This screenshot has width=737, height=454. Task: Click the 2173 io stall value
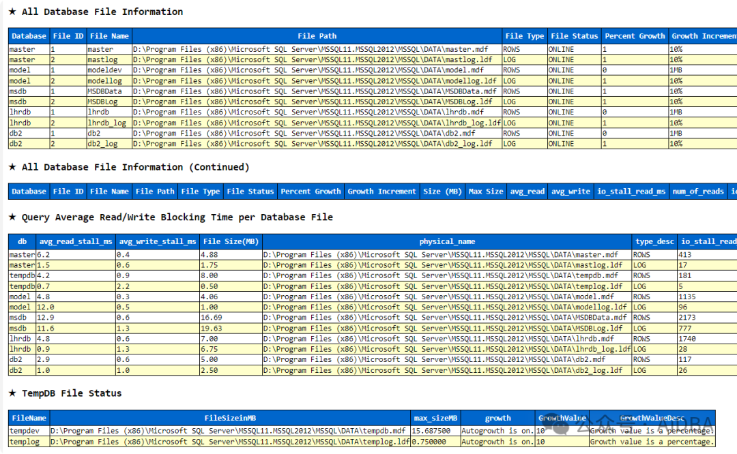(x=687, y=318)
